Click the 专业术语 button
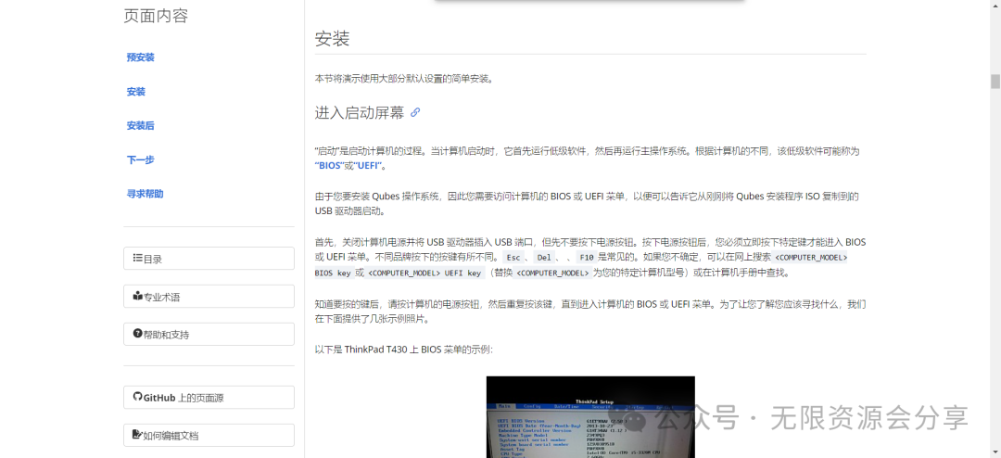 click(209, 297)
